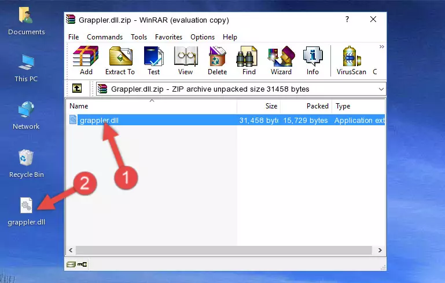The width and height of the screenshot is (445, 283).
Task: Open the Options menu
Action: [203, 37]
